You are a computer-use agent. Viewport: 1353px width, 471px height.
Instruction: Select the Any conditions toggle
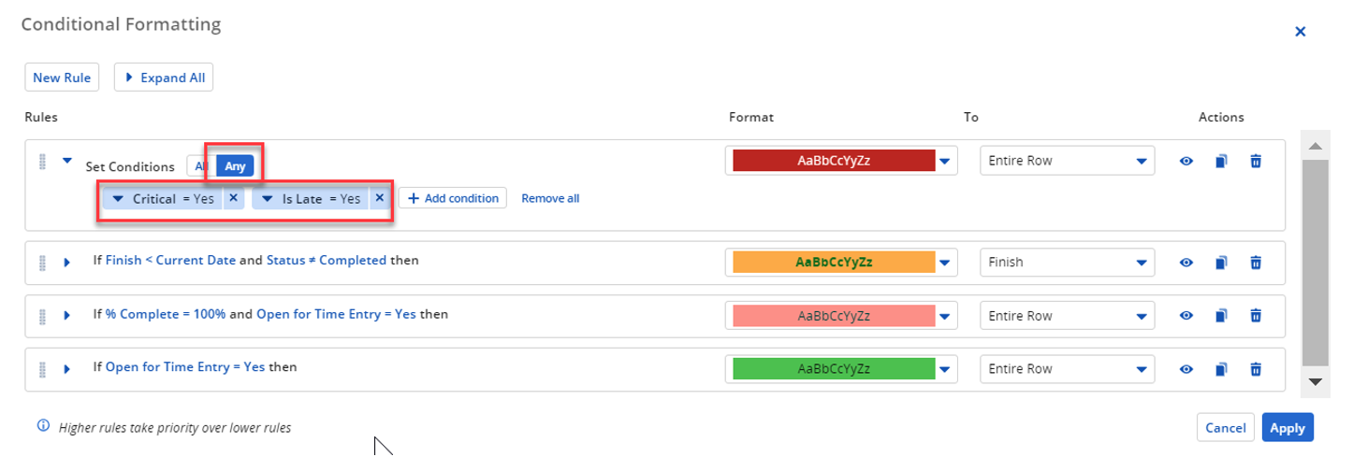(235, 166)
